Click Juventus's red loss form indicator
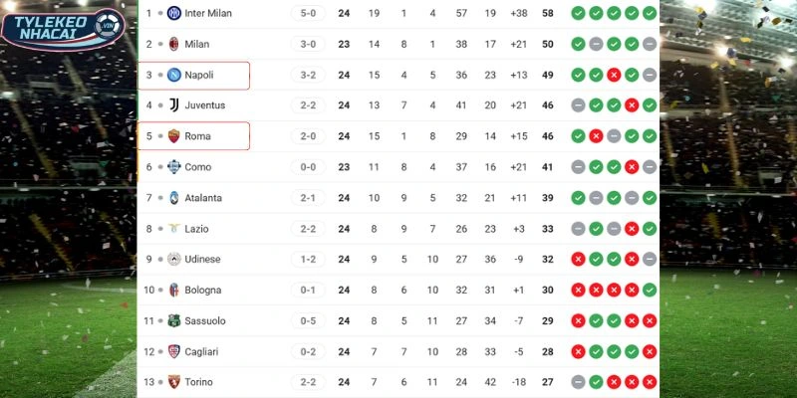 tap(632, 105)
